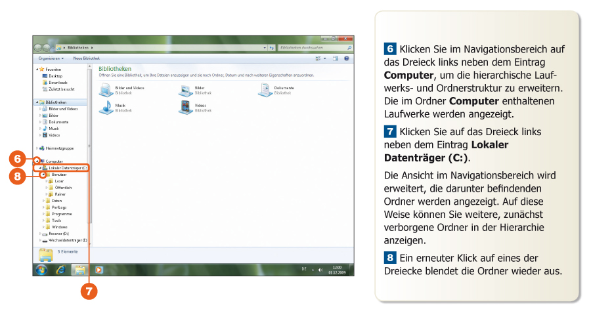This screenshot has width=591, height=315.
Task: Expand the Programme folder triangle
Action: click(x=43, y=214)
